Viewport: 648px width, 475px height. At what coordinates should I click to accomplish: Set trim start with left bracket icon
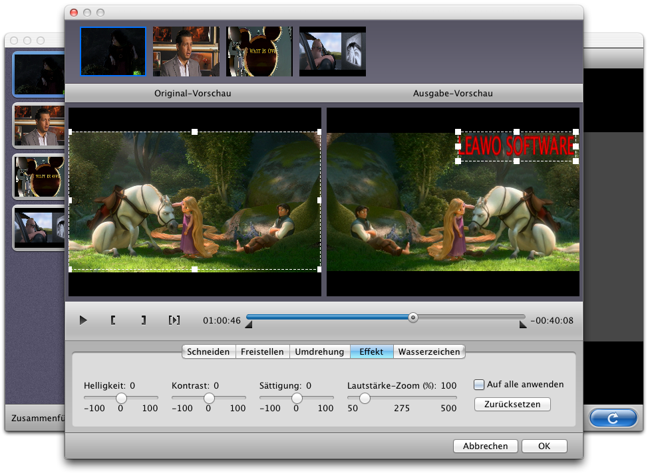[113, 320]
